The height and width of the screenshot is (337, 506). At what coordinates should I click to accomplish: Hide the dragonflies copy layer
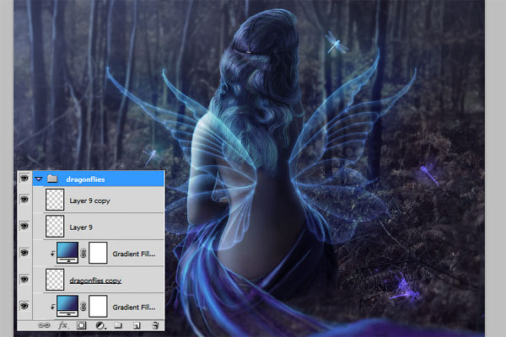24,279
